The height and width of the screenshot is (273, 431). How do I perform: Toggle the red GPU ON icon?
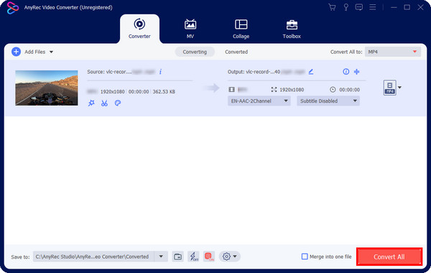click(x=210, y=256)
